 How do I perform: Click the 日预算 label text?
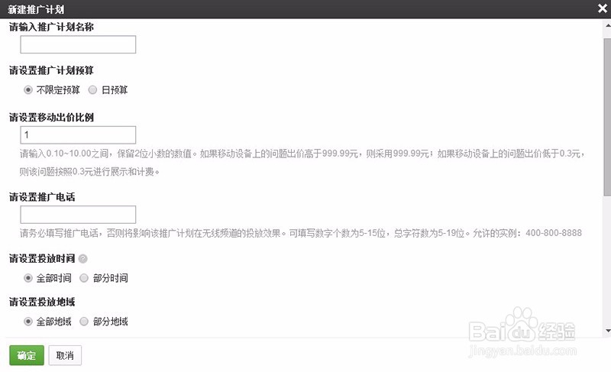(x=115, y=90)
